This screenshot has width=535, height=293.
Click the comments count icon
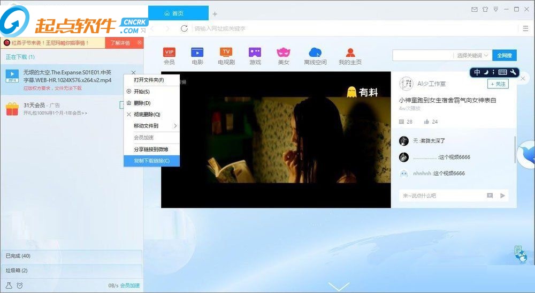click(x=402, y=122)
